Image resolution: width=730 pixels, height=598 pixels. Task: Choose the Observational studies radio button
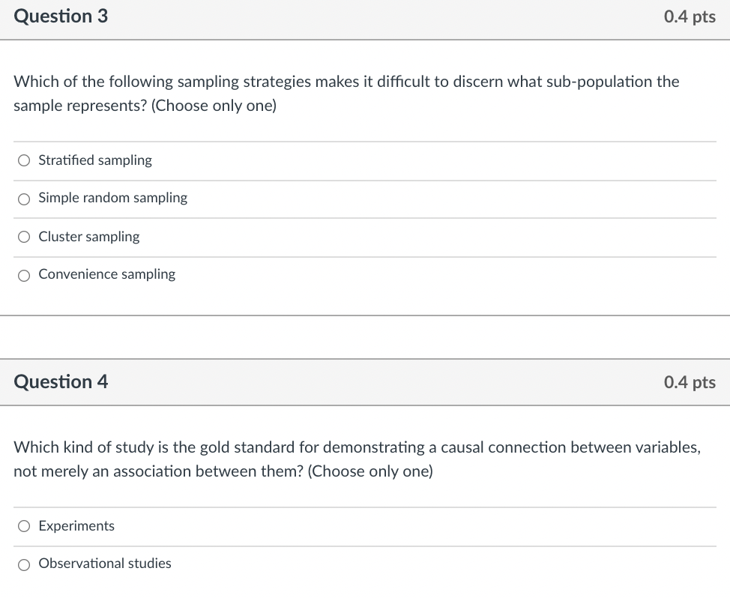pyautogui.click(x=24, y=564)
